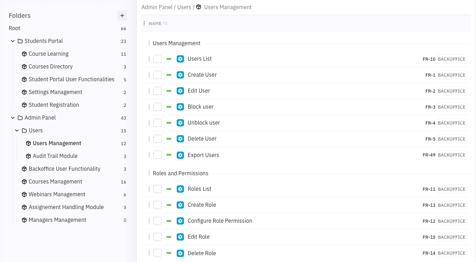Open the Unblock user requirement
The width and height of the screenshot is (476, 262).
pos(204,123)
